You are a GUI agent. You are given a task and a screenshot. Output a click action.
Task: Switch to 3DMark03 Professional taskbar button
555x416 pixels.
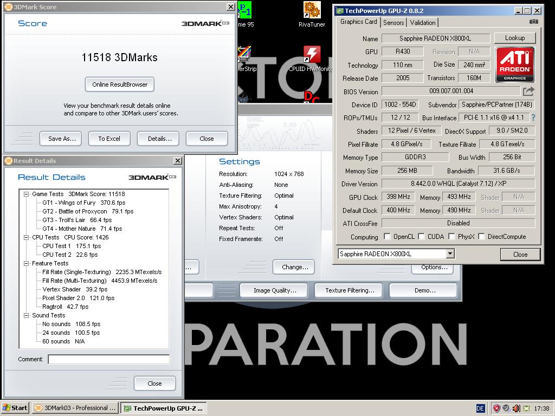[75, 408]
